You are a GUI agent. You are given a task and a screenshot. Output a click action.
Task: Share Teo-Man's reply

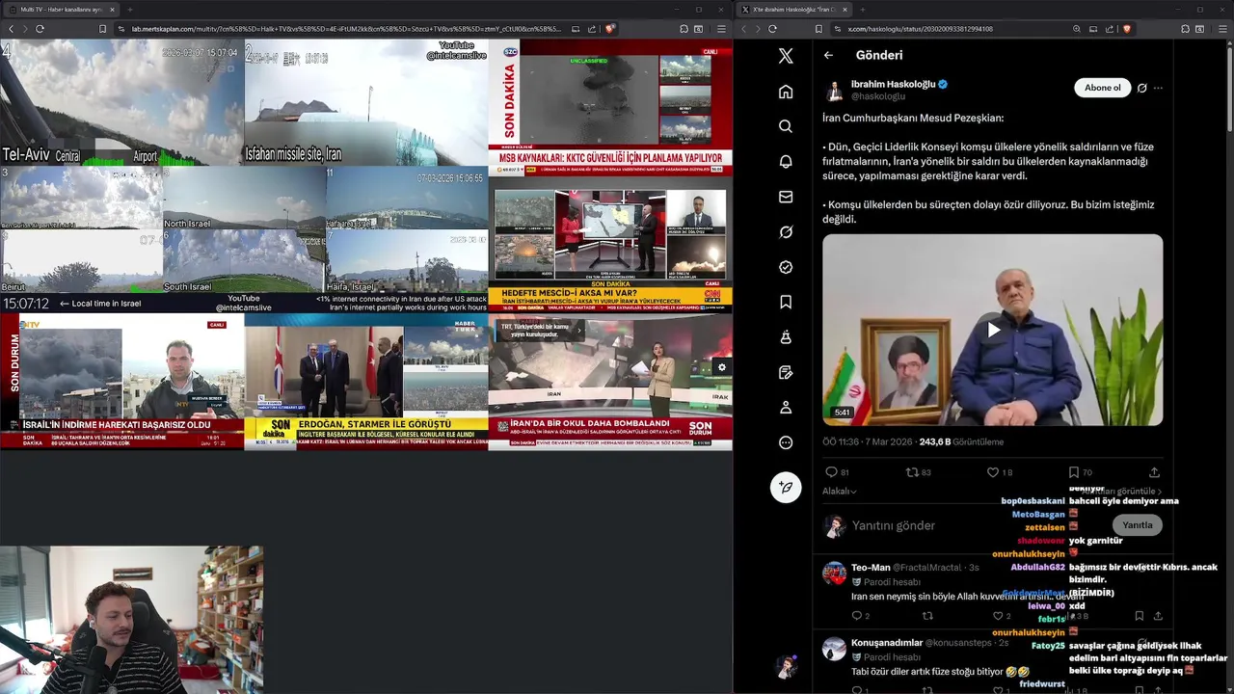coord(1158,615)
